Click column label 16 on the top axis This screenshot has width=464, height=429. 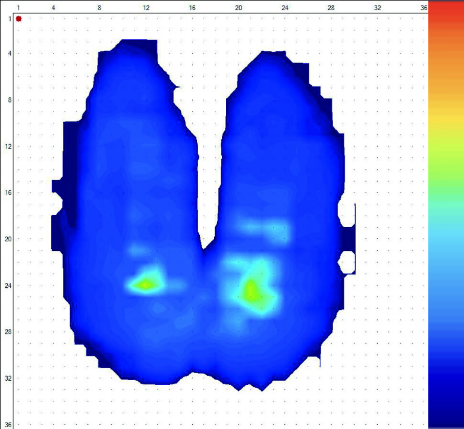[x=192, y=8]
